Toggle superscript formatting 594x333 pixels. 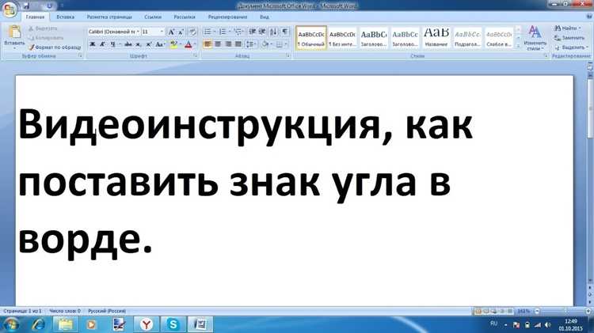(149, 44)
